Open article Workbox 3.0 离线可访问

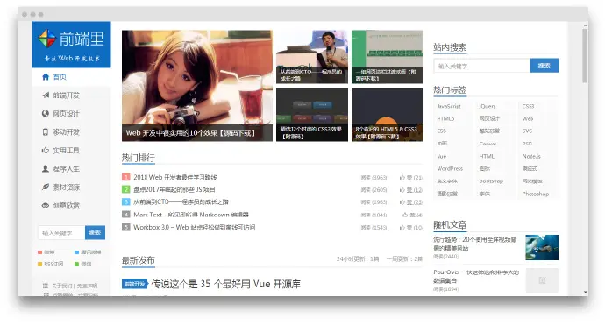tap(195, 228)
